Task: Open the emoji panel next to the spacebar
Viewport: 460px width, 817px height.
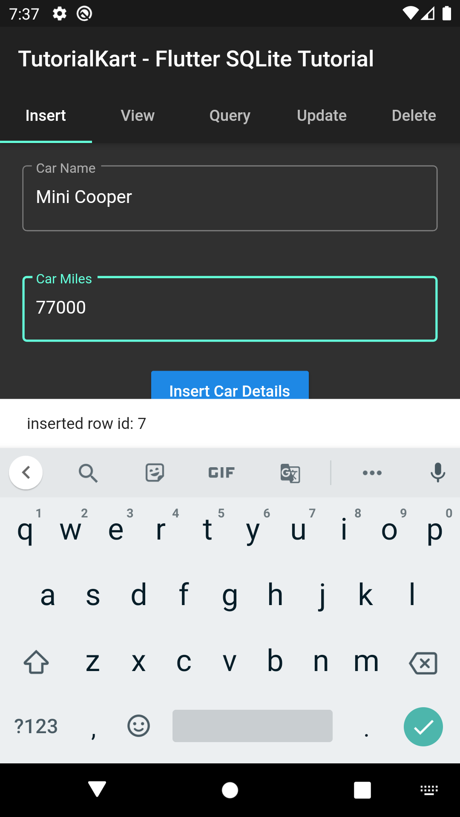Action: point(138,726)
